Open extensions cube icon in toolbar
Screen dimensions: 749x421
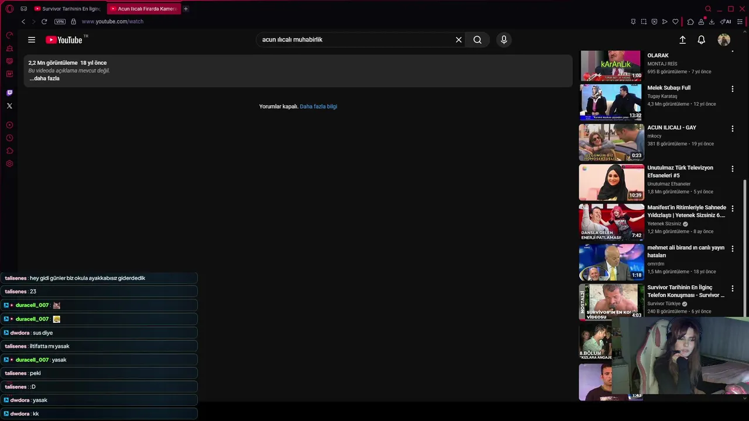[690, 22]
